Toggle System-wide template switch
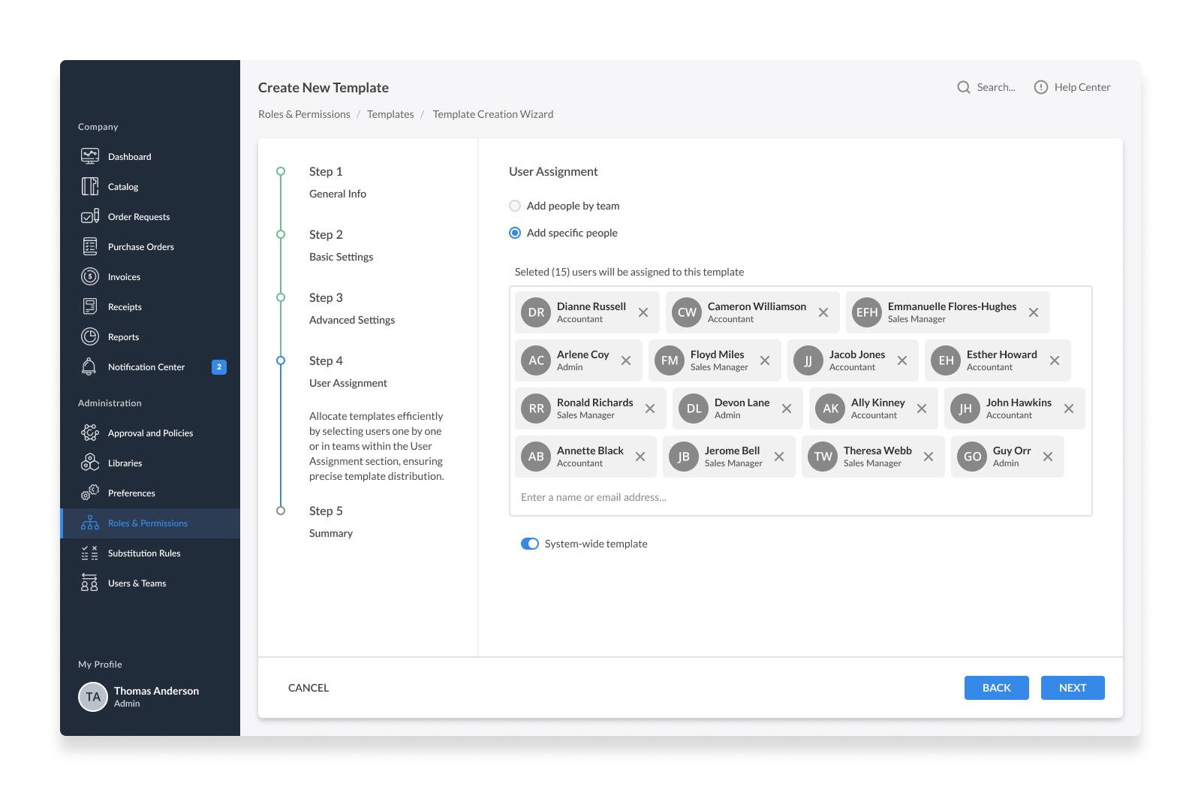This screenshot has width=1201, height=811. tap(530, 544)
